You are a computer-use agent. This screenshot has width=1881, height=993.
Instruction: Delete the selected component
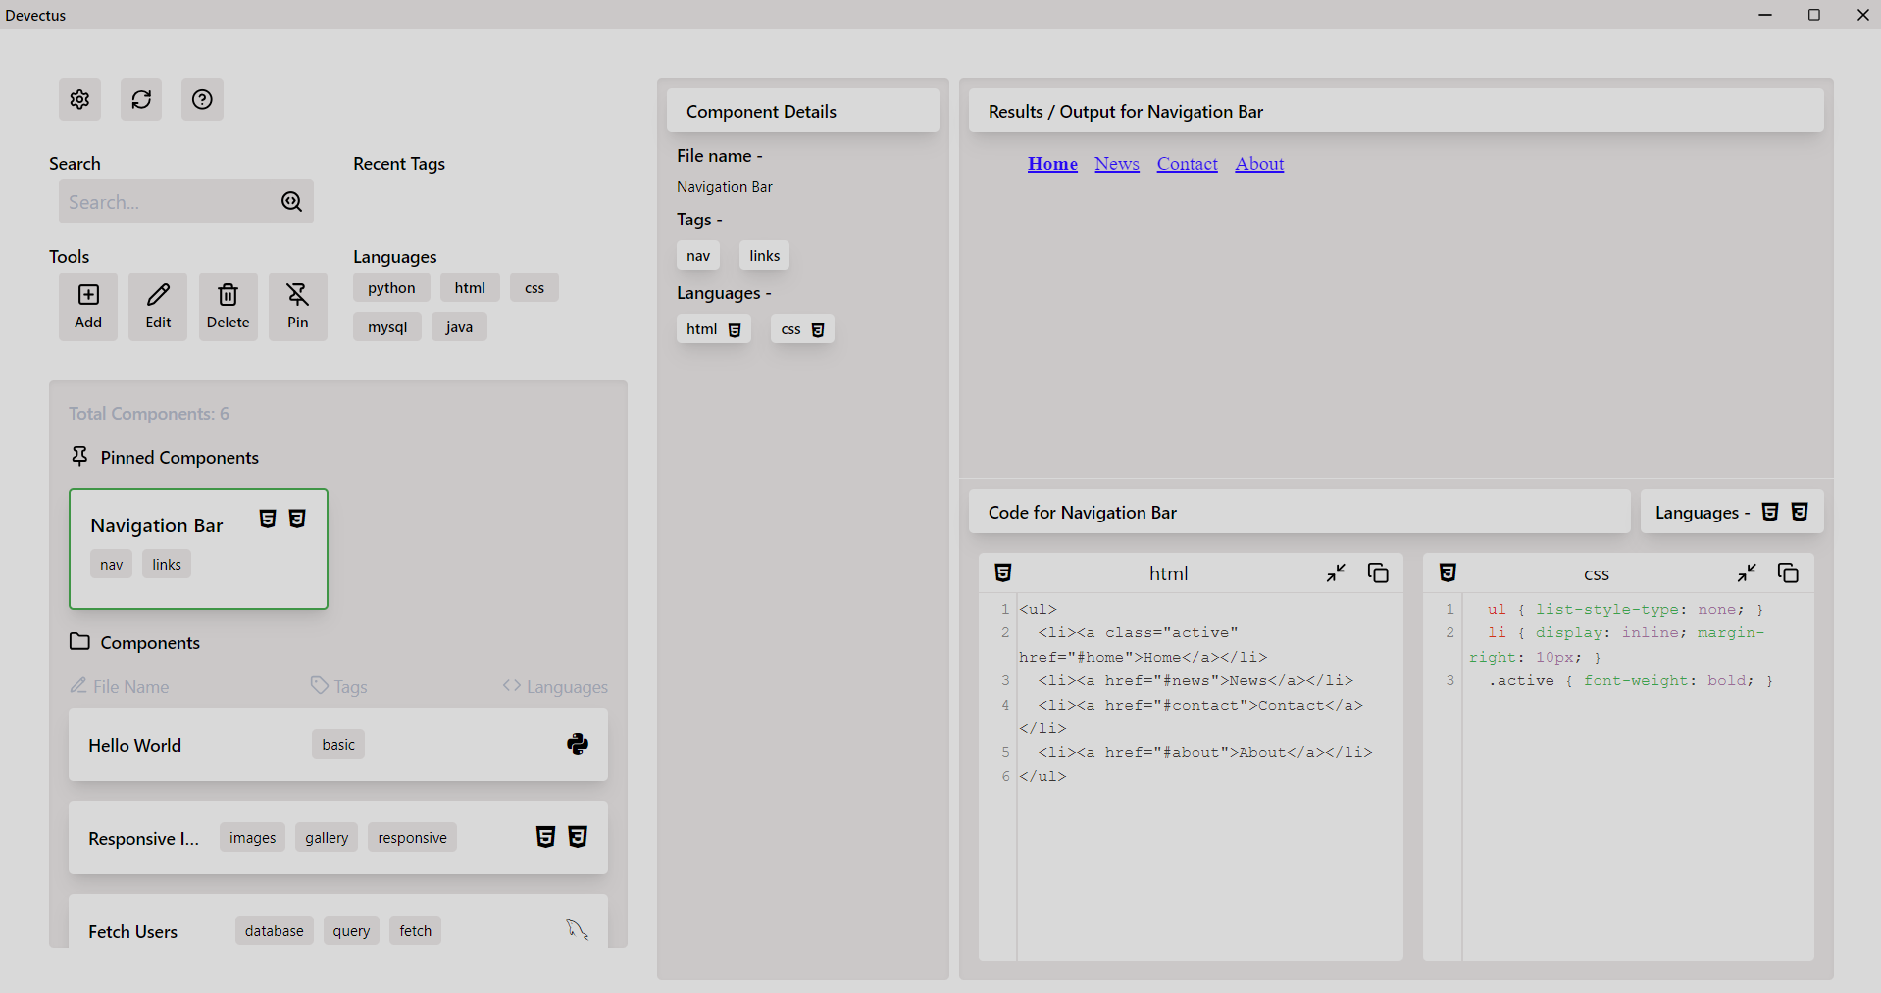[x=228, y=306]
